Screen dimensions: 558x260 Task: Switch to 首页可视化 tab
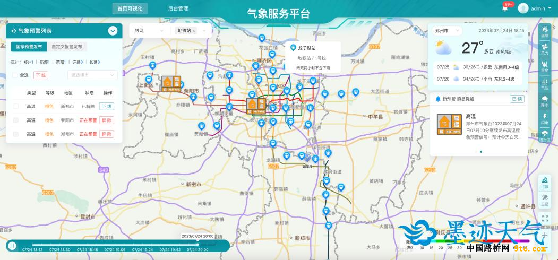coord(130,8)
